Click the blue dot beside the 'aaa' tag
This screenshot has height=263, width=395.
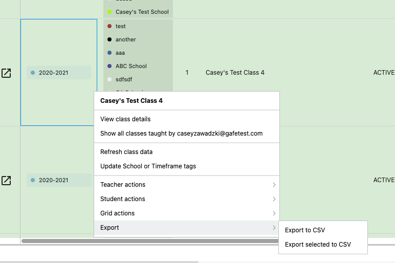pos(109,53)
